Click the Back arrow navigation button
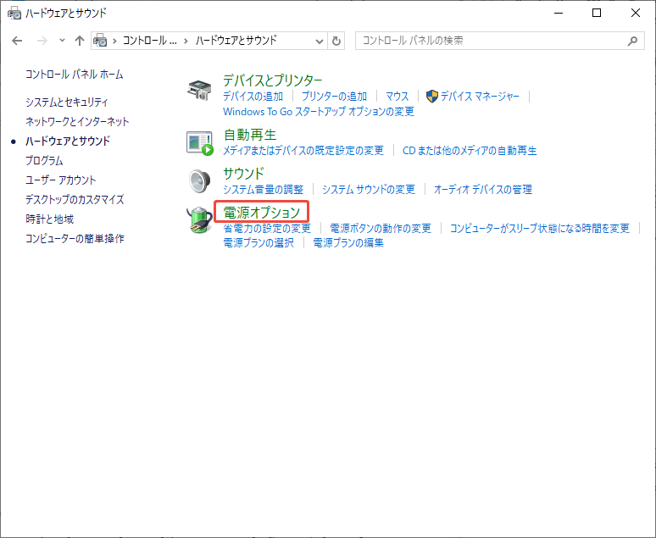 pos(17,41)
